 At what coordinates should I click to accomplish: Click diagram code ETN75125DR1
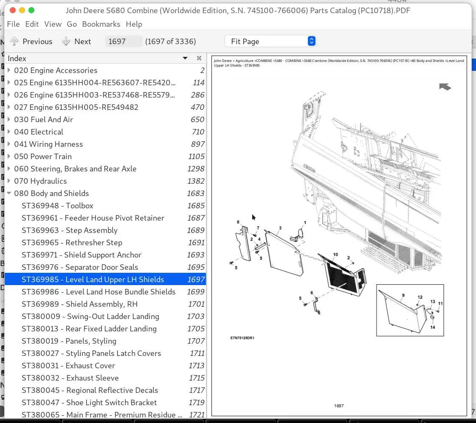pyautogui.click(x=242, y=337)
